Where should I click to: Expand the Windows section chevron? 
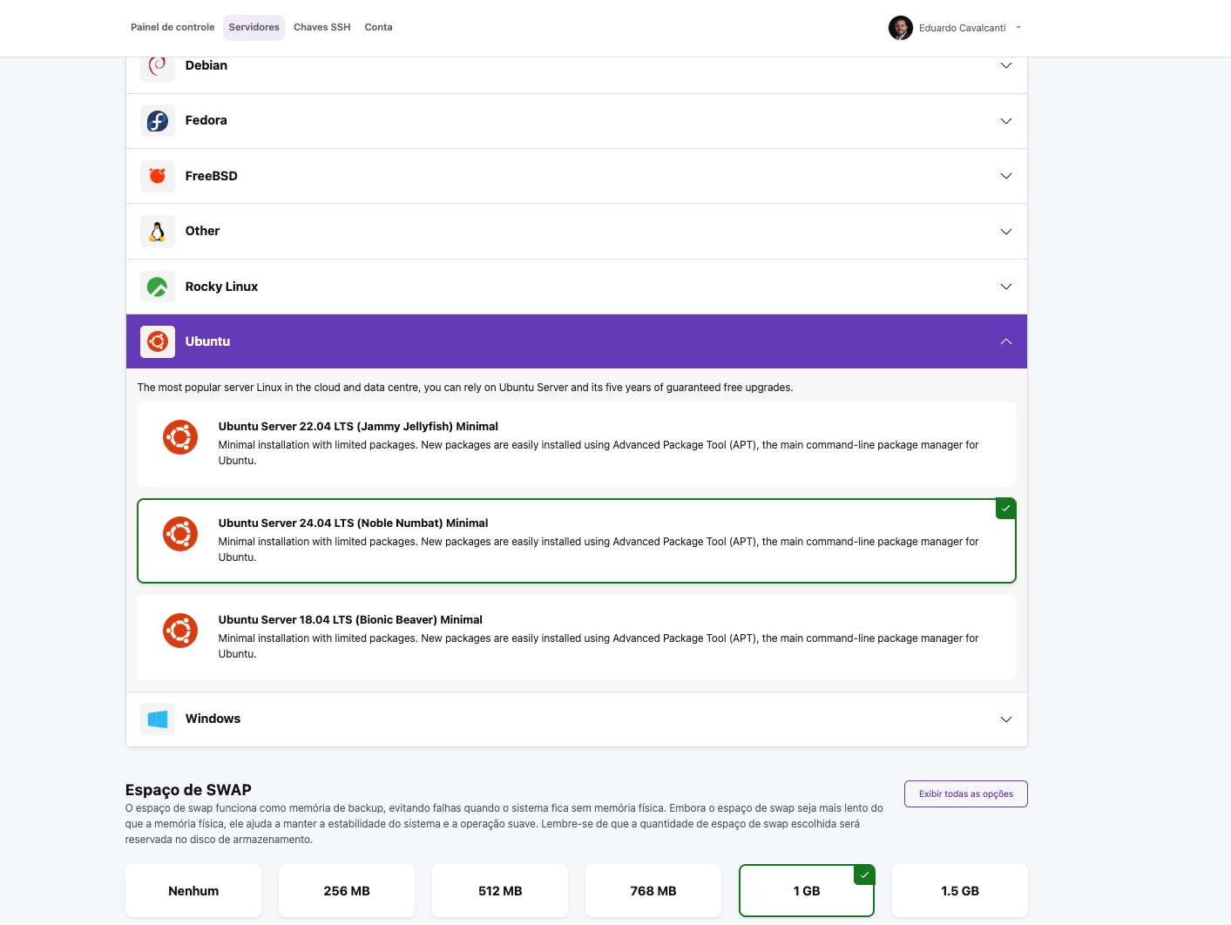tap(1006, 719)
